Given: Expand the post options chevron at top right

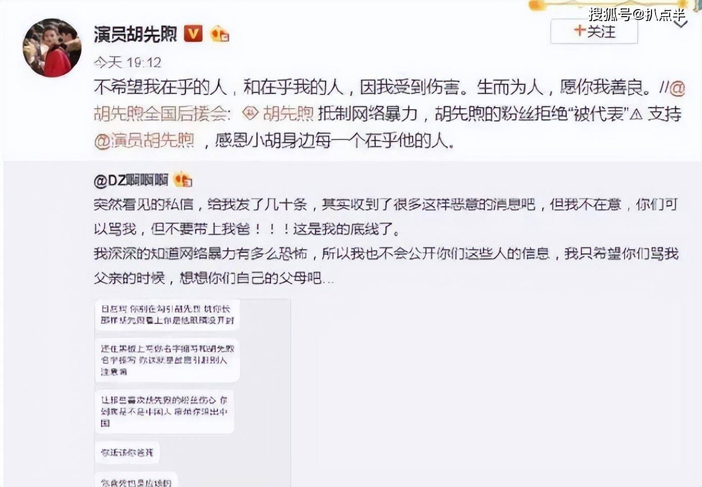Looking at the screenshot, I should point(680,24).
